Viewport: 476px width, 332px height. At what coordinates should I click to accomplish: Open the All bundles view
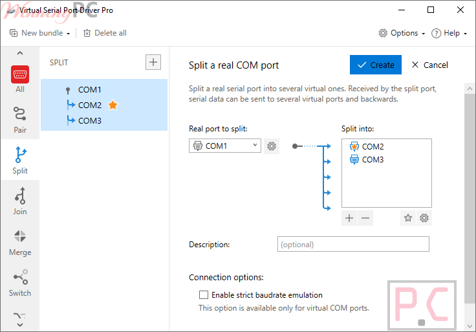(x=20, y=79)
